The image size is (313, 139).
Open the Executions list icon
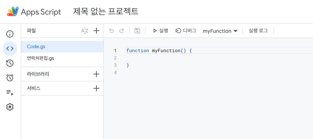[10, 93]
